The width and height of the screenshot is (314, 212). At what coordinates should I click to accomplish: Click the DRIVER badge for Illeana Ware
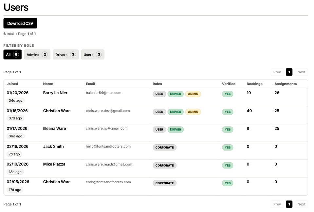(175, 130)
